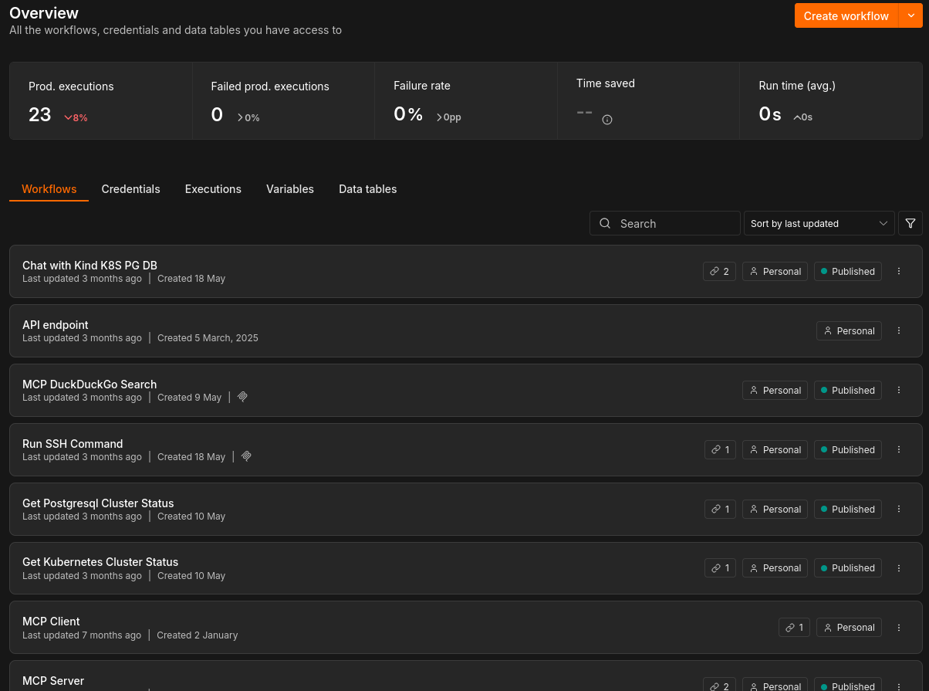Click 'Last updated 7 months ago' text

tap(82, 635)
